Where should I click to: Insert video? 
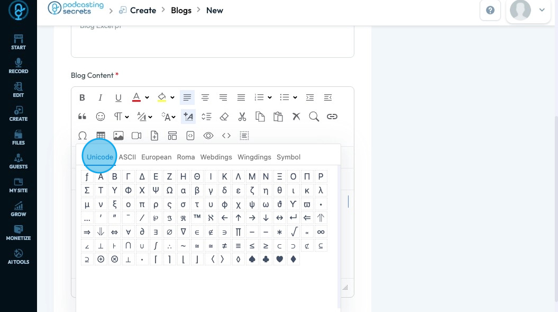[136, 136]
